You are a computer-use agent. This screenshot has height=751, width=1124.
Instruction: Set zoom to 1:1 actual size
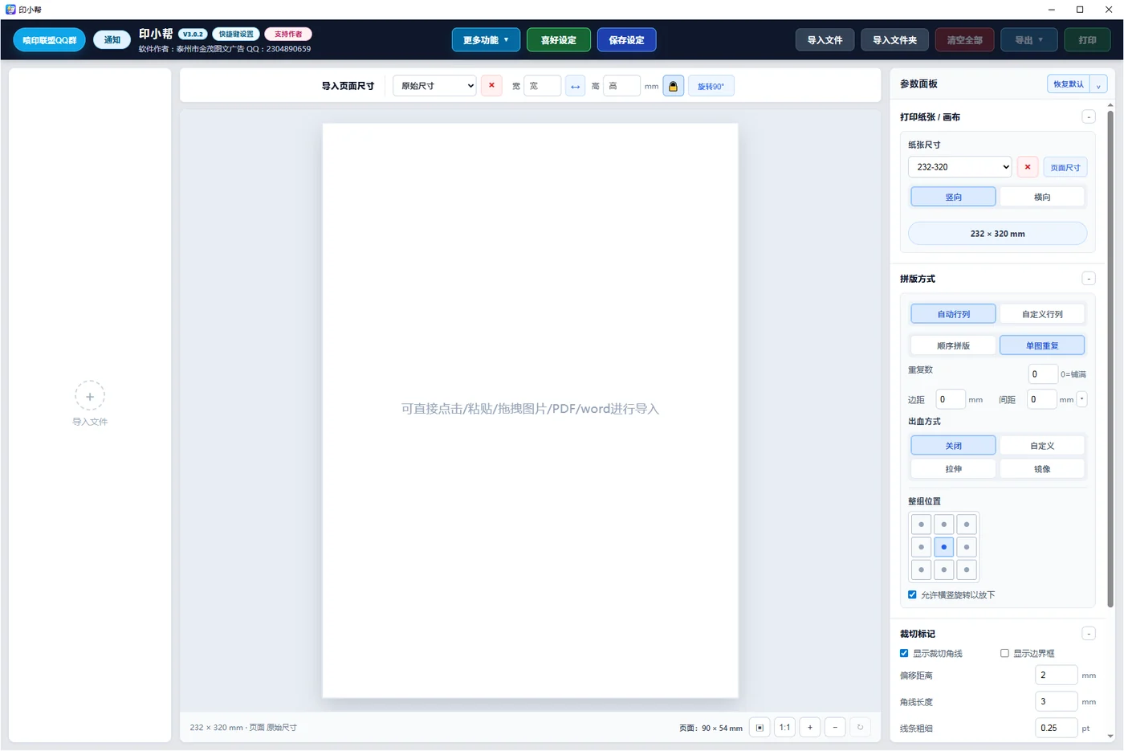(x=784, y=728)
